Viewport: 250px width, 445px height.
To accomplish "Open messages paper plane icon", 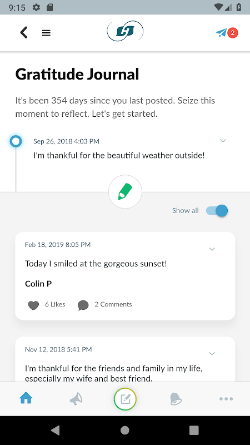I will tap(221, 33).
